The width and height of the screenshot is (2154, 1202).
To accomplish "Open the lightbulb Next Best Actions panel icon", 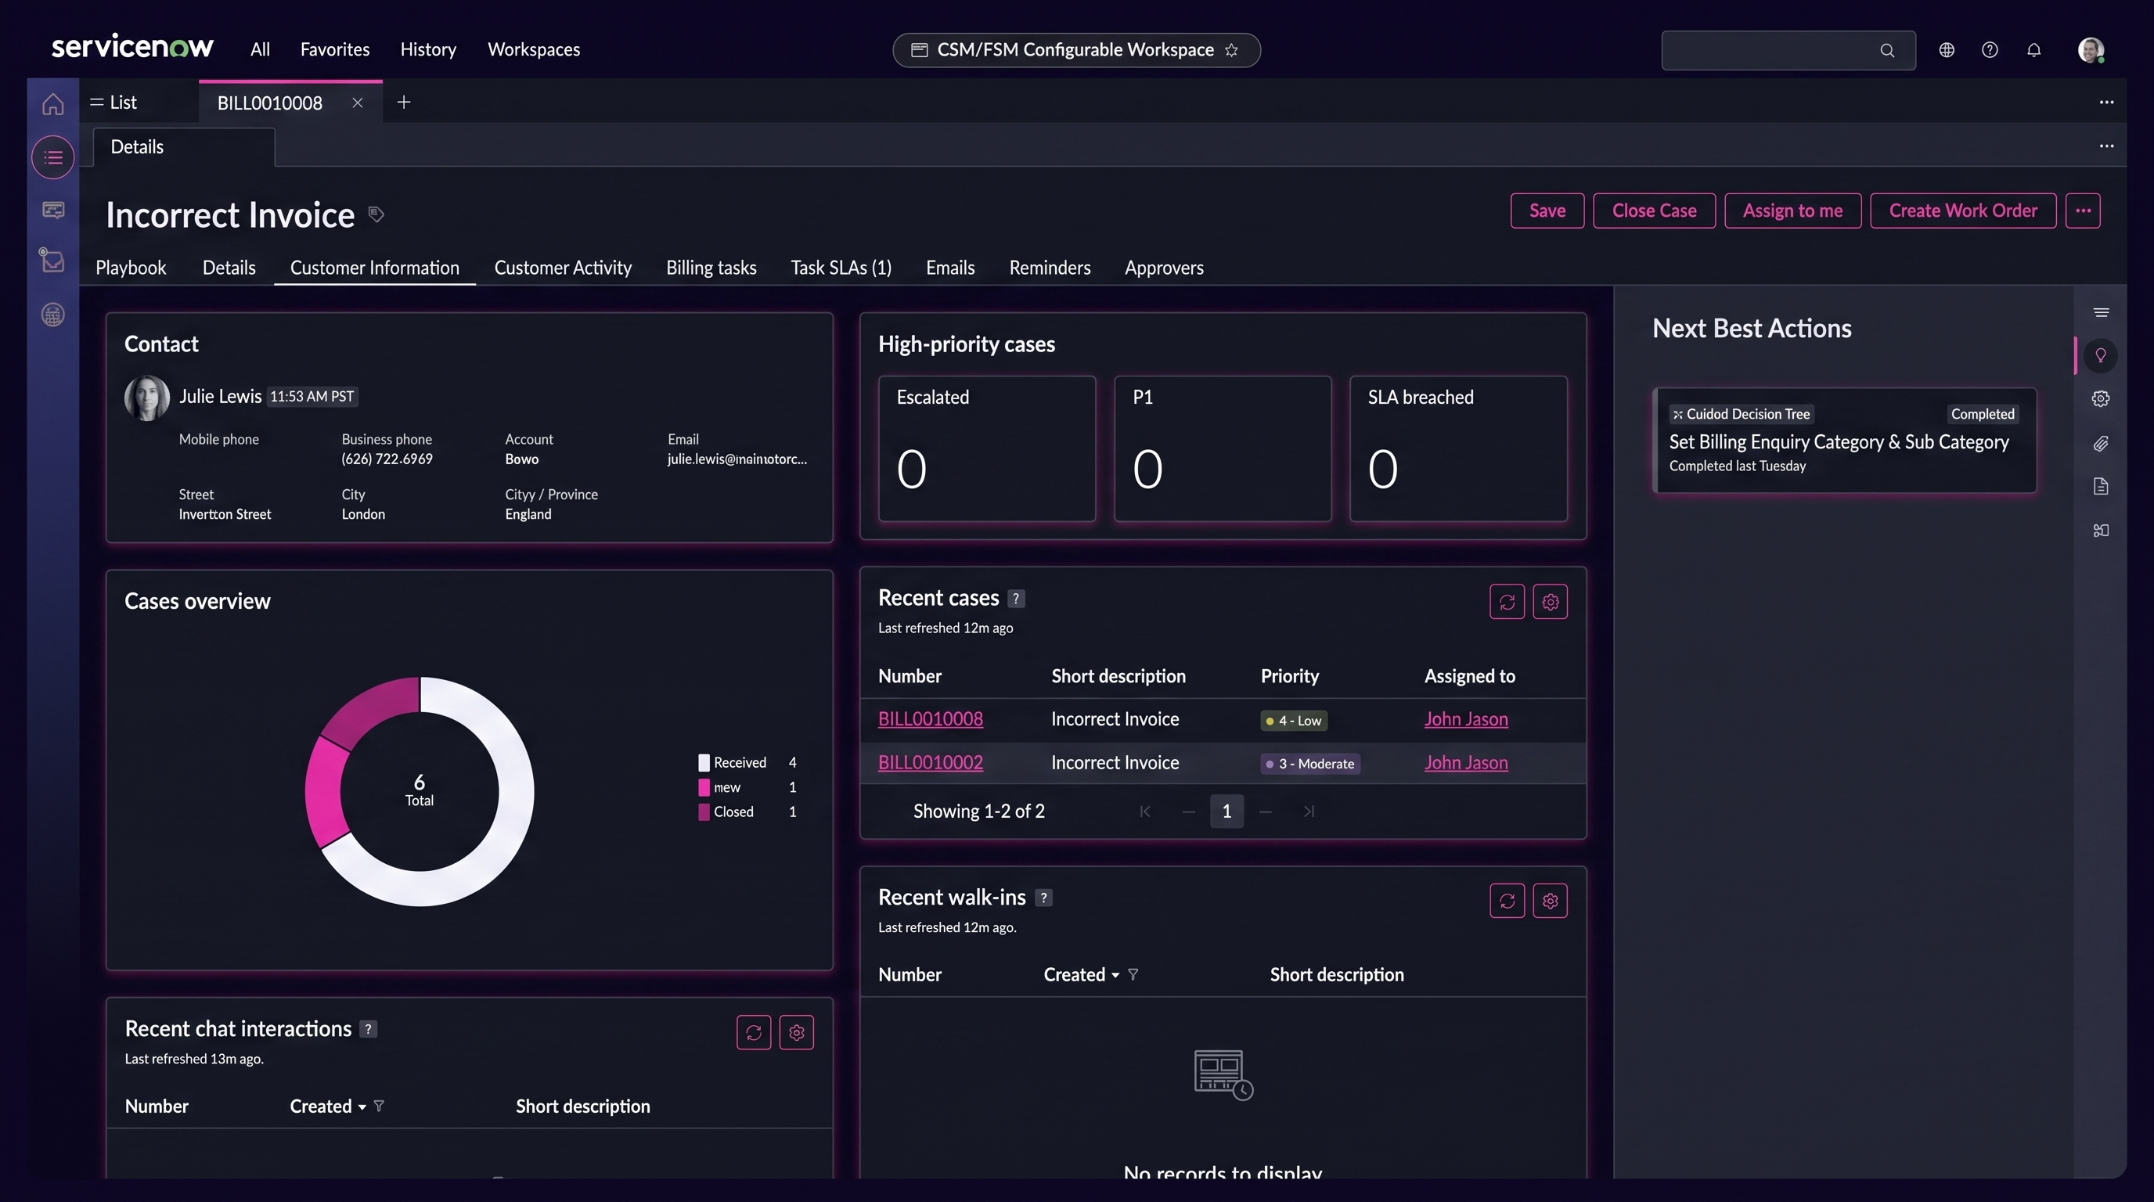I will [x=2101, y=356].
